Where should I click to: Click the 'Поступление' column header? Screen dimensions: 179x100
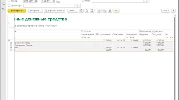click(103, 34)
